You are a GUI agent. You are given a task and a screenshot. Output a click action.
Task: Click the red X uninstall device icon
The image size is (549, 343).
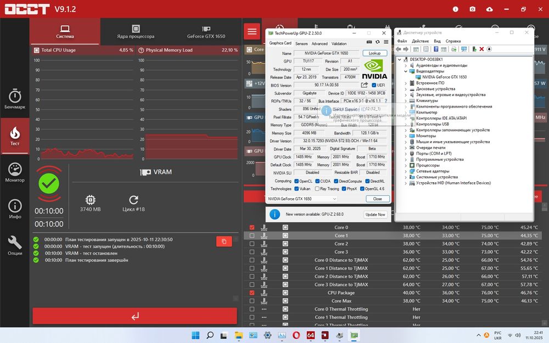[x=481, y=49]
